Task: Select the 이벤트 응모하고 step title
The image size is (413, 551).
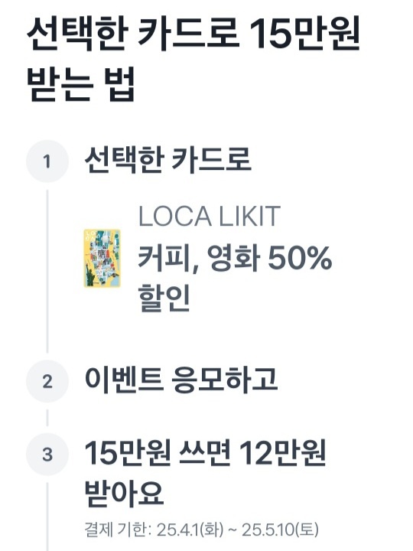Action: click(181, 380)
